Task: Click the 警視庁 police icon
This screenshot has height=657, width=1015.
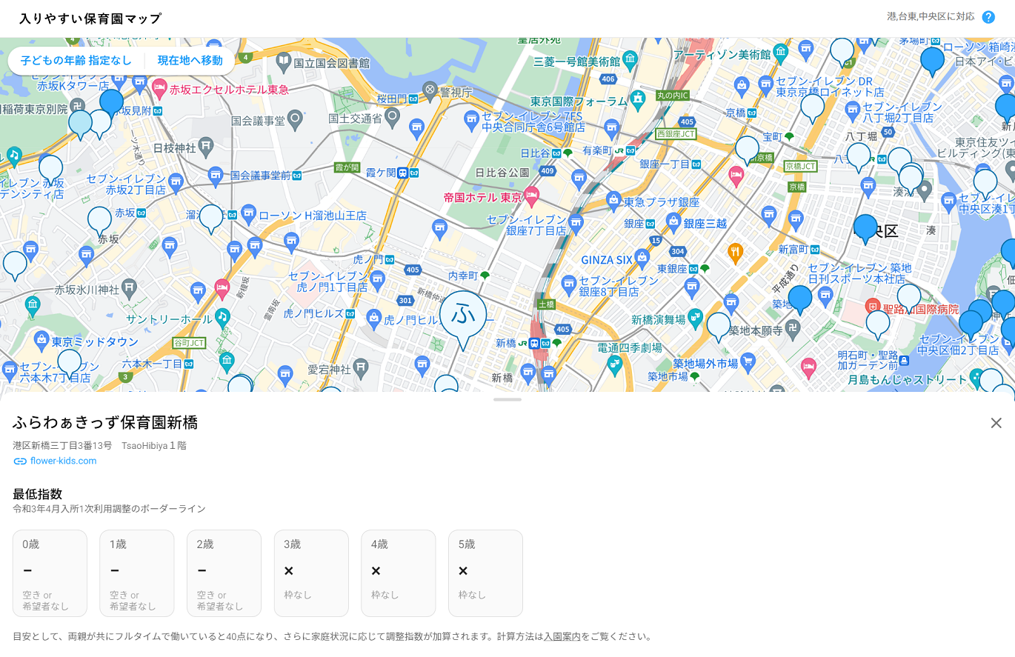Action: click(x=430, y=91)
